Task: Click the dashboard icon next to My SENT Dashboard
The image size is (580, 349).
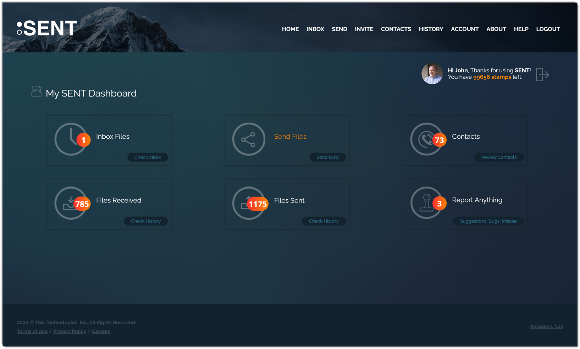Action: pos(36,92)
